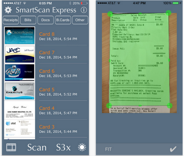Click the date Dec 18, 2014, 5:47 PM
Image resolution: width=184 pixels, height=156 pixels.
tap(58, 113)
